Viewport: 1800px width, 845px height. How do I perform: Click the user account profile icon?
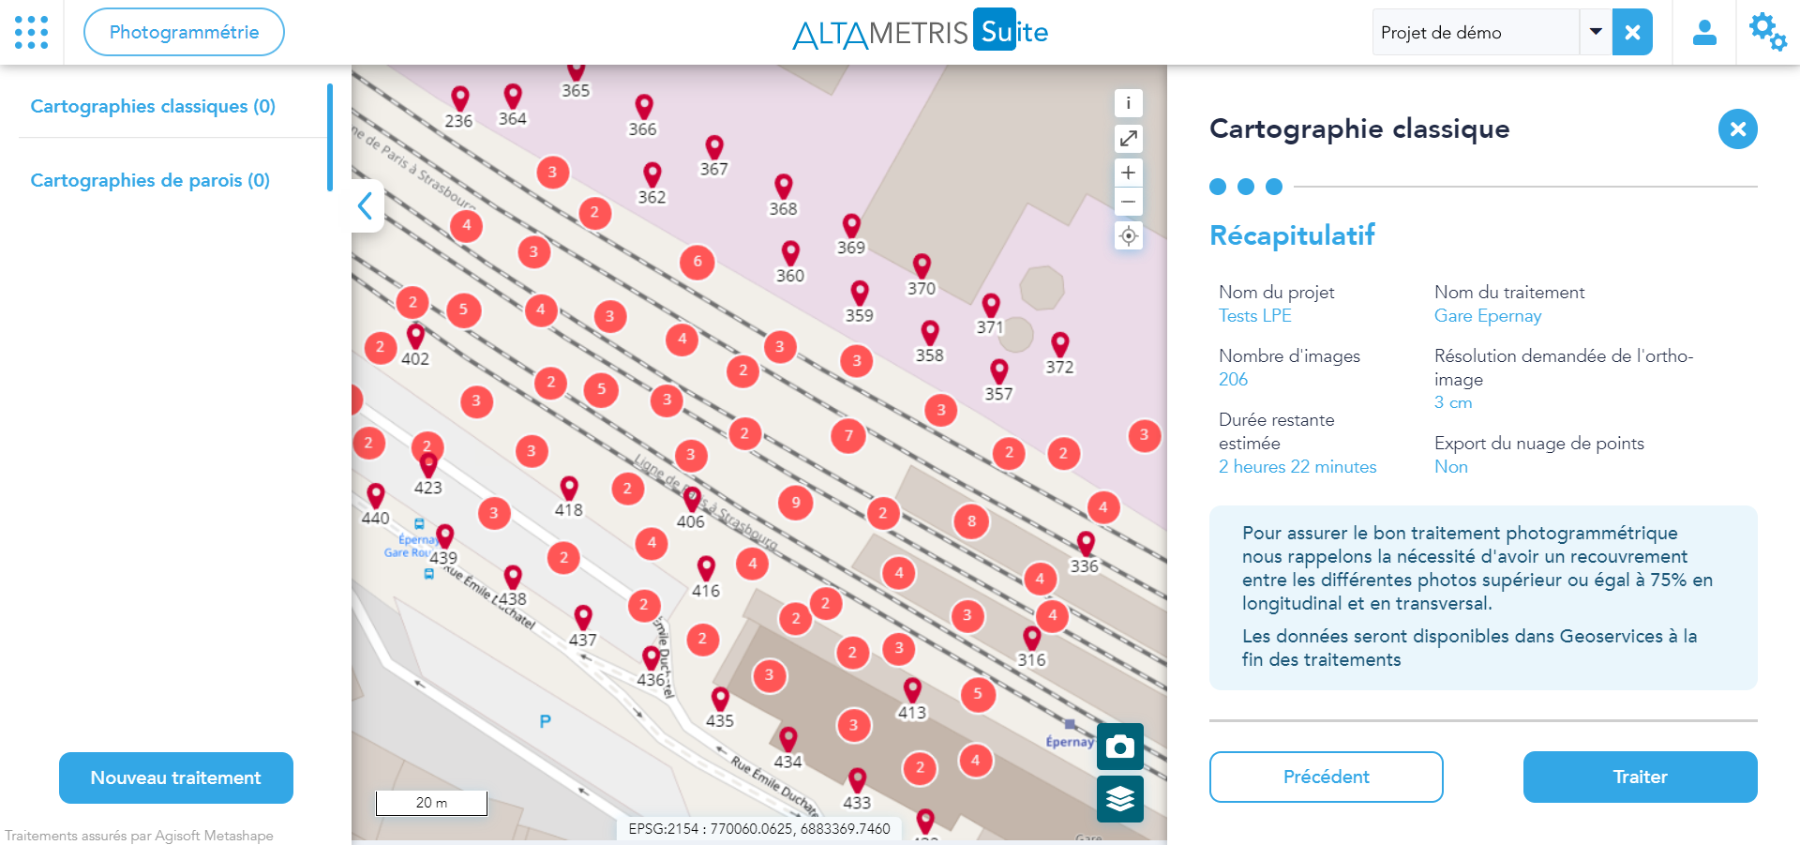click(1703, 33)
